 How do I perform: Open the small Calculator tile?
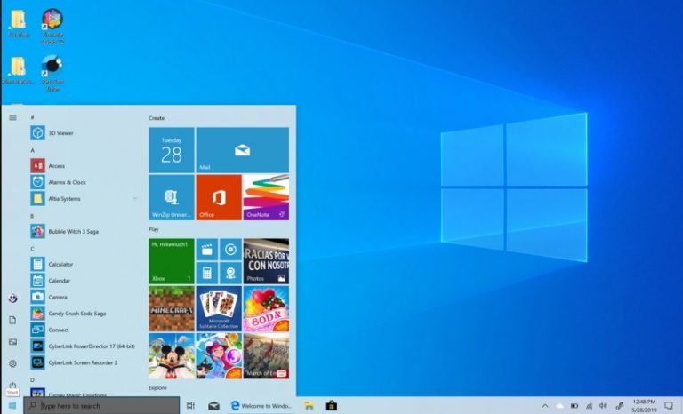point(207,273)
